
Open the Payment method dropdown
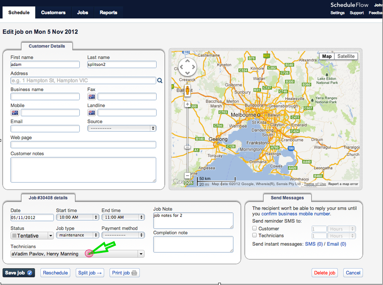[123, 235]
